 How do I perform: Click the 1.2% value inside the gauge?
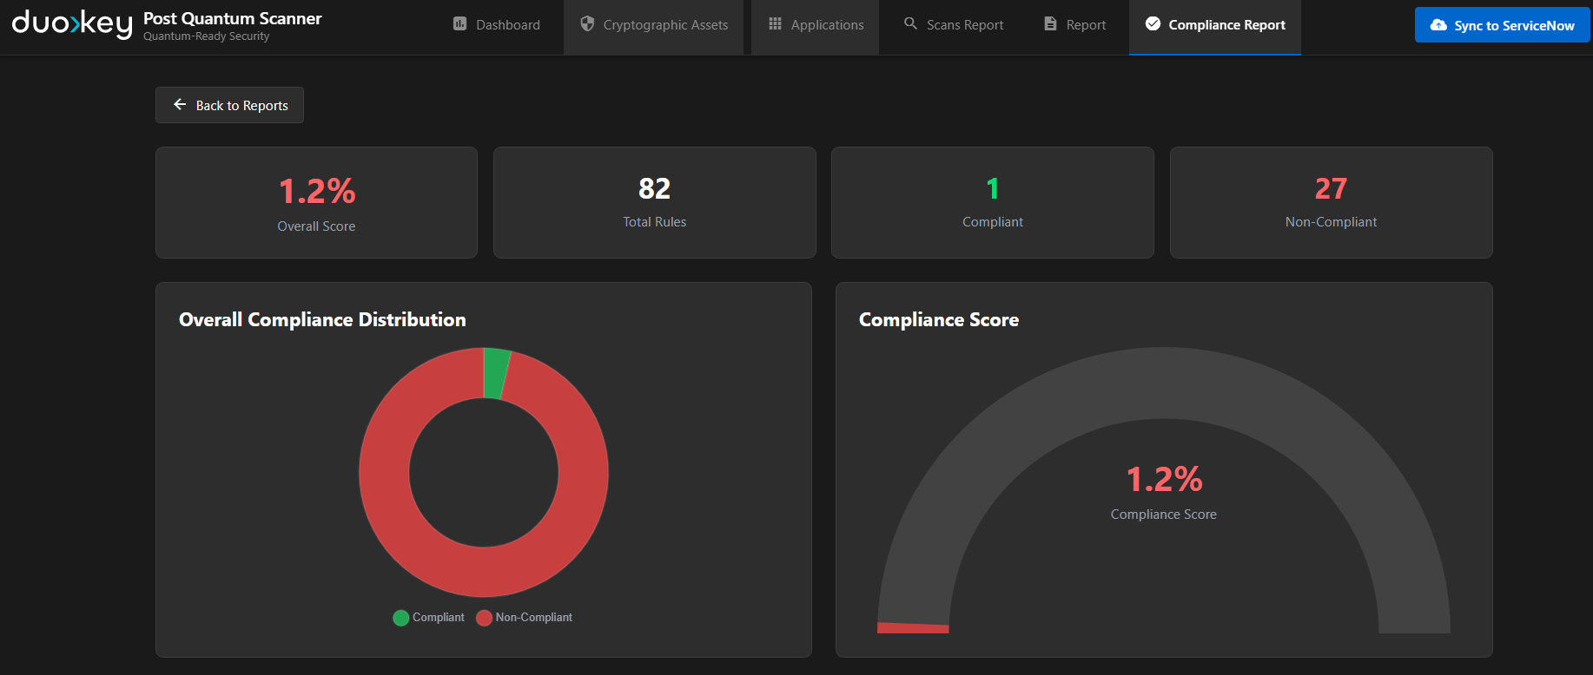point(1164,479)
